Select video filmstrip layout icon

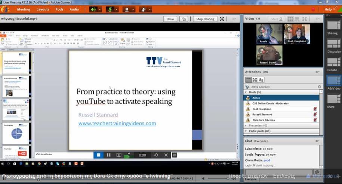coord(297,19)
